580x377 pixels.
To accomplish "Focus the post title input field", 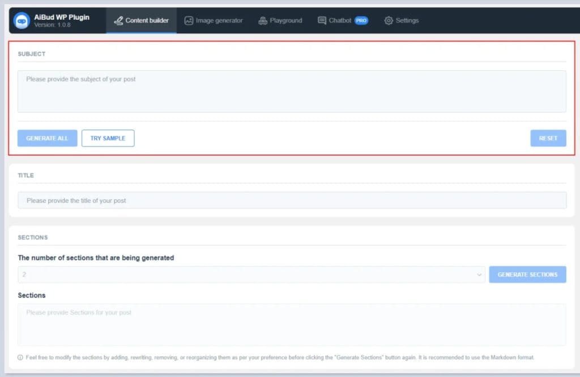I will click(x=292, y=200).
